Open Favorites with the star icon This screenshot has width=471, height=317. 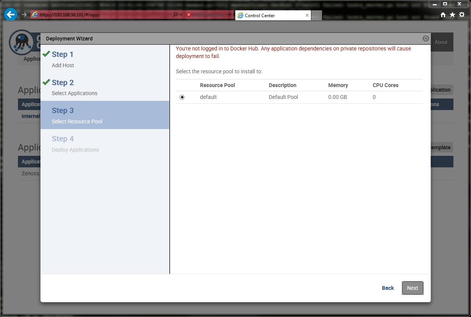[x=452, y=15]
